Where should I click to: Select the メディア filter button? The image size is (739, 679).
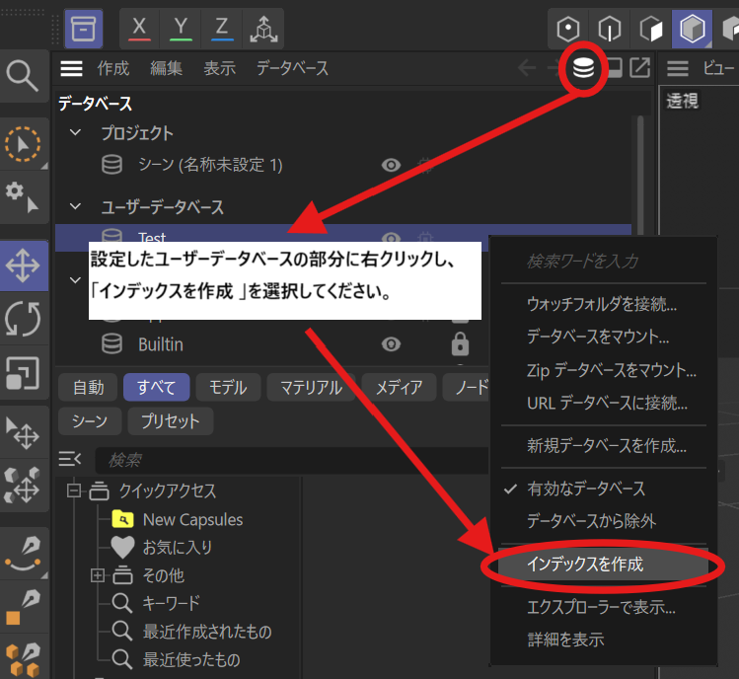399,388
